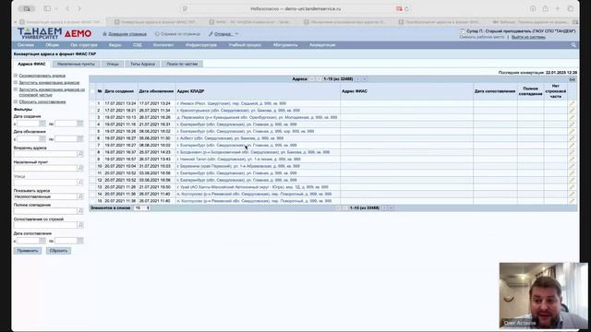The image size is (591, 332).
Task: Select all rows via header checkbox
Action: 92,91
